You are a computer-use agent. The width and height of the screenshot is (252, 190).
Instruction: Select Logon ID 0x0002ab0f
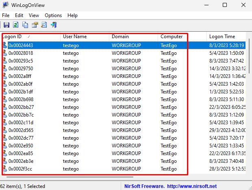coord(21,84)
